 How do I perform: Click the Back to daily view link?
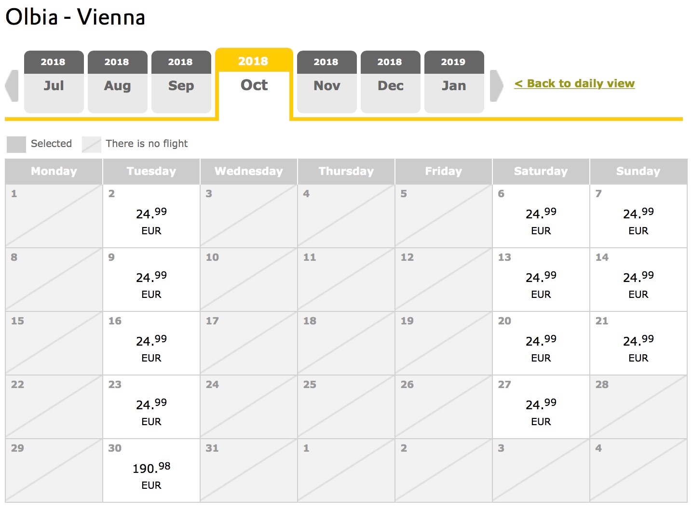[x=574, y=83]
